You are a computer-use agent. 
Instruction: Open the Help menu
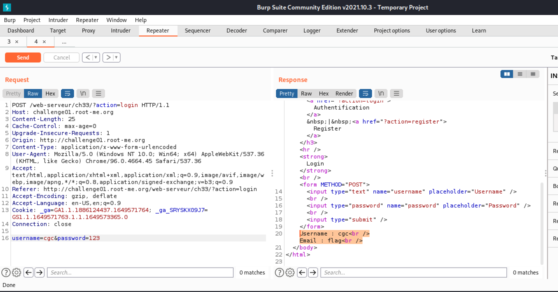(x=140, y=20)
